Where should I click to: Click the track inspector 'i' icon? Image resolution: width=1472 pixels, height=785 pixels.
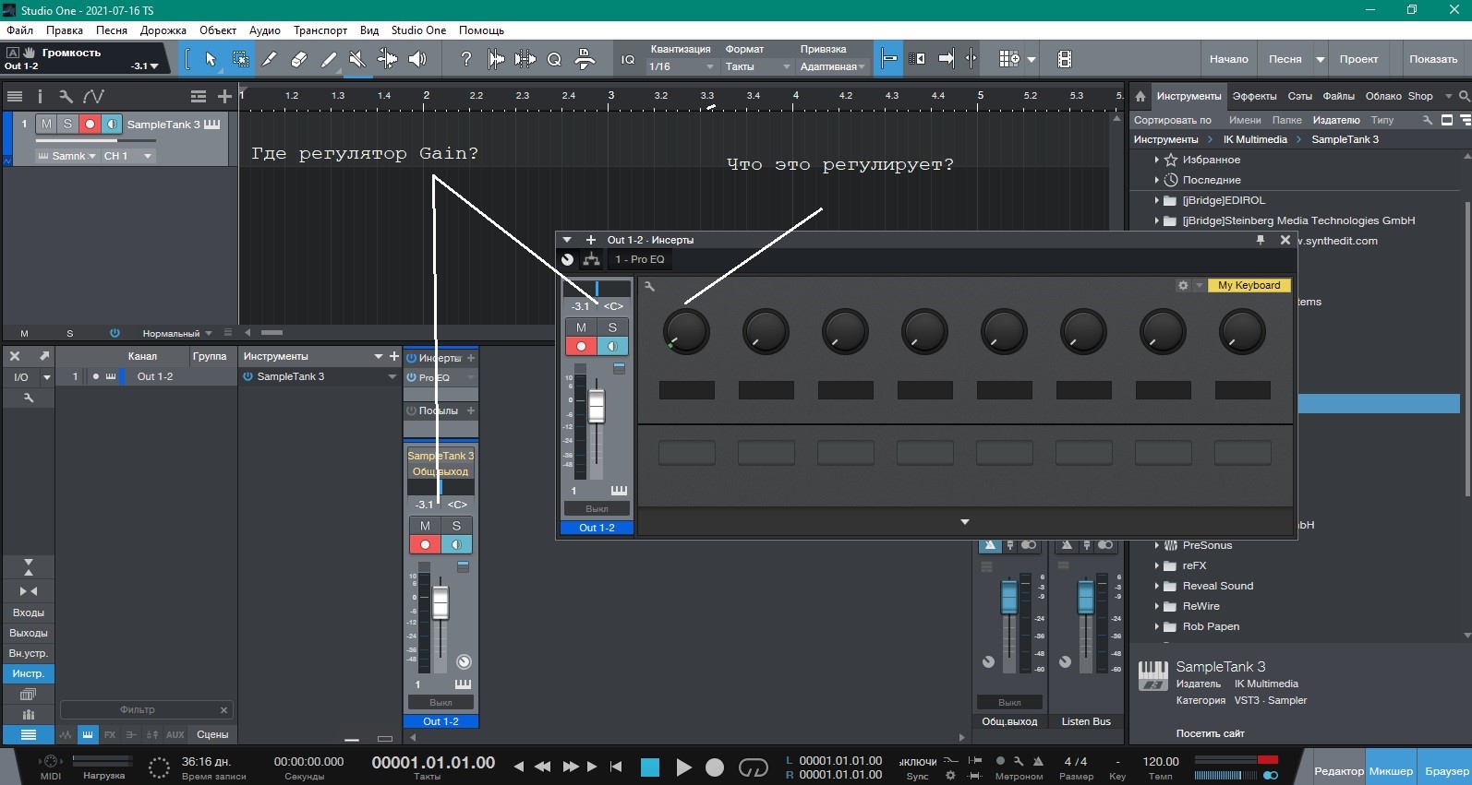[x=40, y=96]
